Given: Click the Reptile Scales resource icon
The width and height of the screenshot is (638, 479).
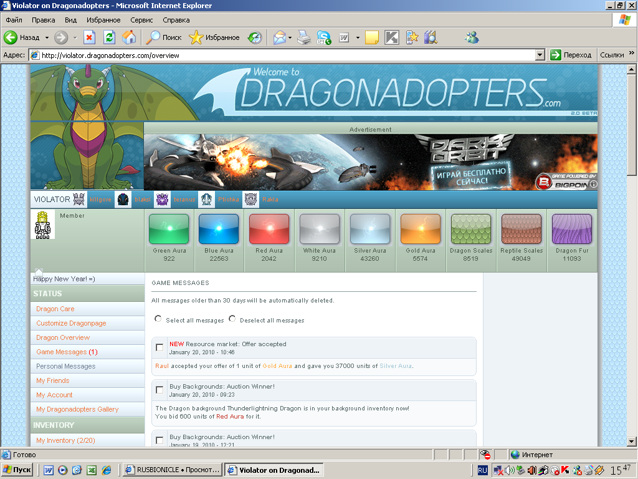Looking at the screenshot, I should pyautogui.click(x=521, y=229).
